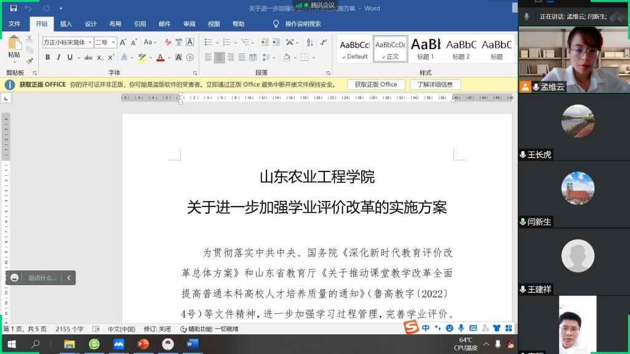Open the 插入 ribbon tab

[x=66, y=24]
